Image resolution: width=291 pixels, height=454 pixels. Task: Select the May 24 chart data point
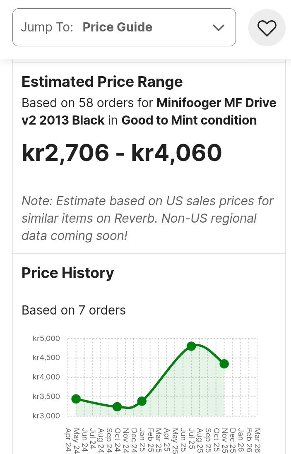76,399
